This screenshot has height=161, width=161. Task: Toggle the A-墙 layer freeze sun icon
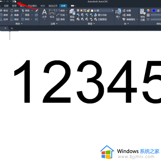click(x=81, y=10)
